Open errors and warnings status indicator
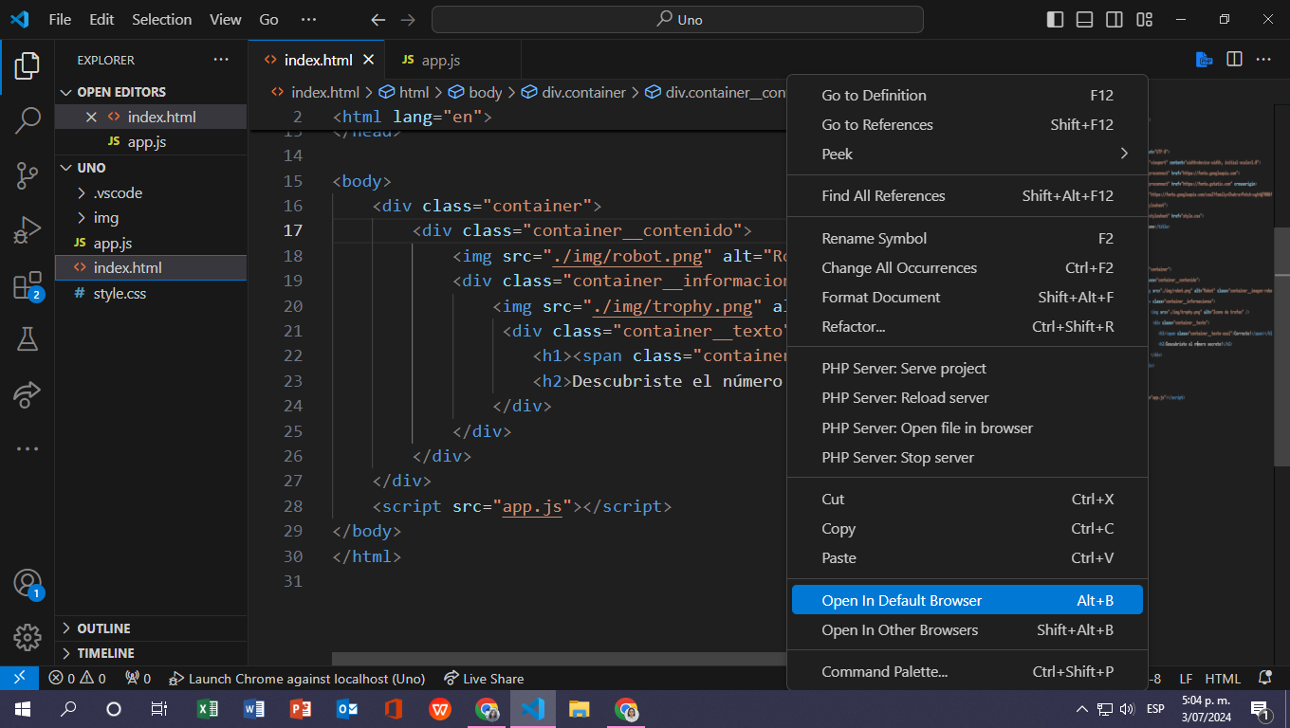 (x=77, y=679)
